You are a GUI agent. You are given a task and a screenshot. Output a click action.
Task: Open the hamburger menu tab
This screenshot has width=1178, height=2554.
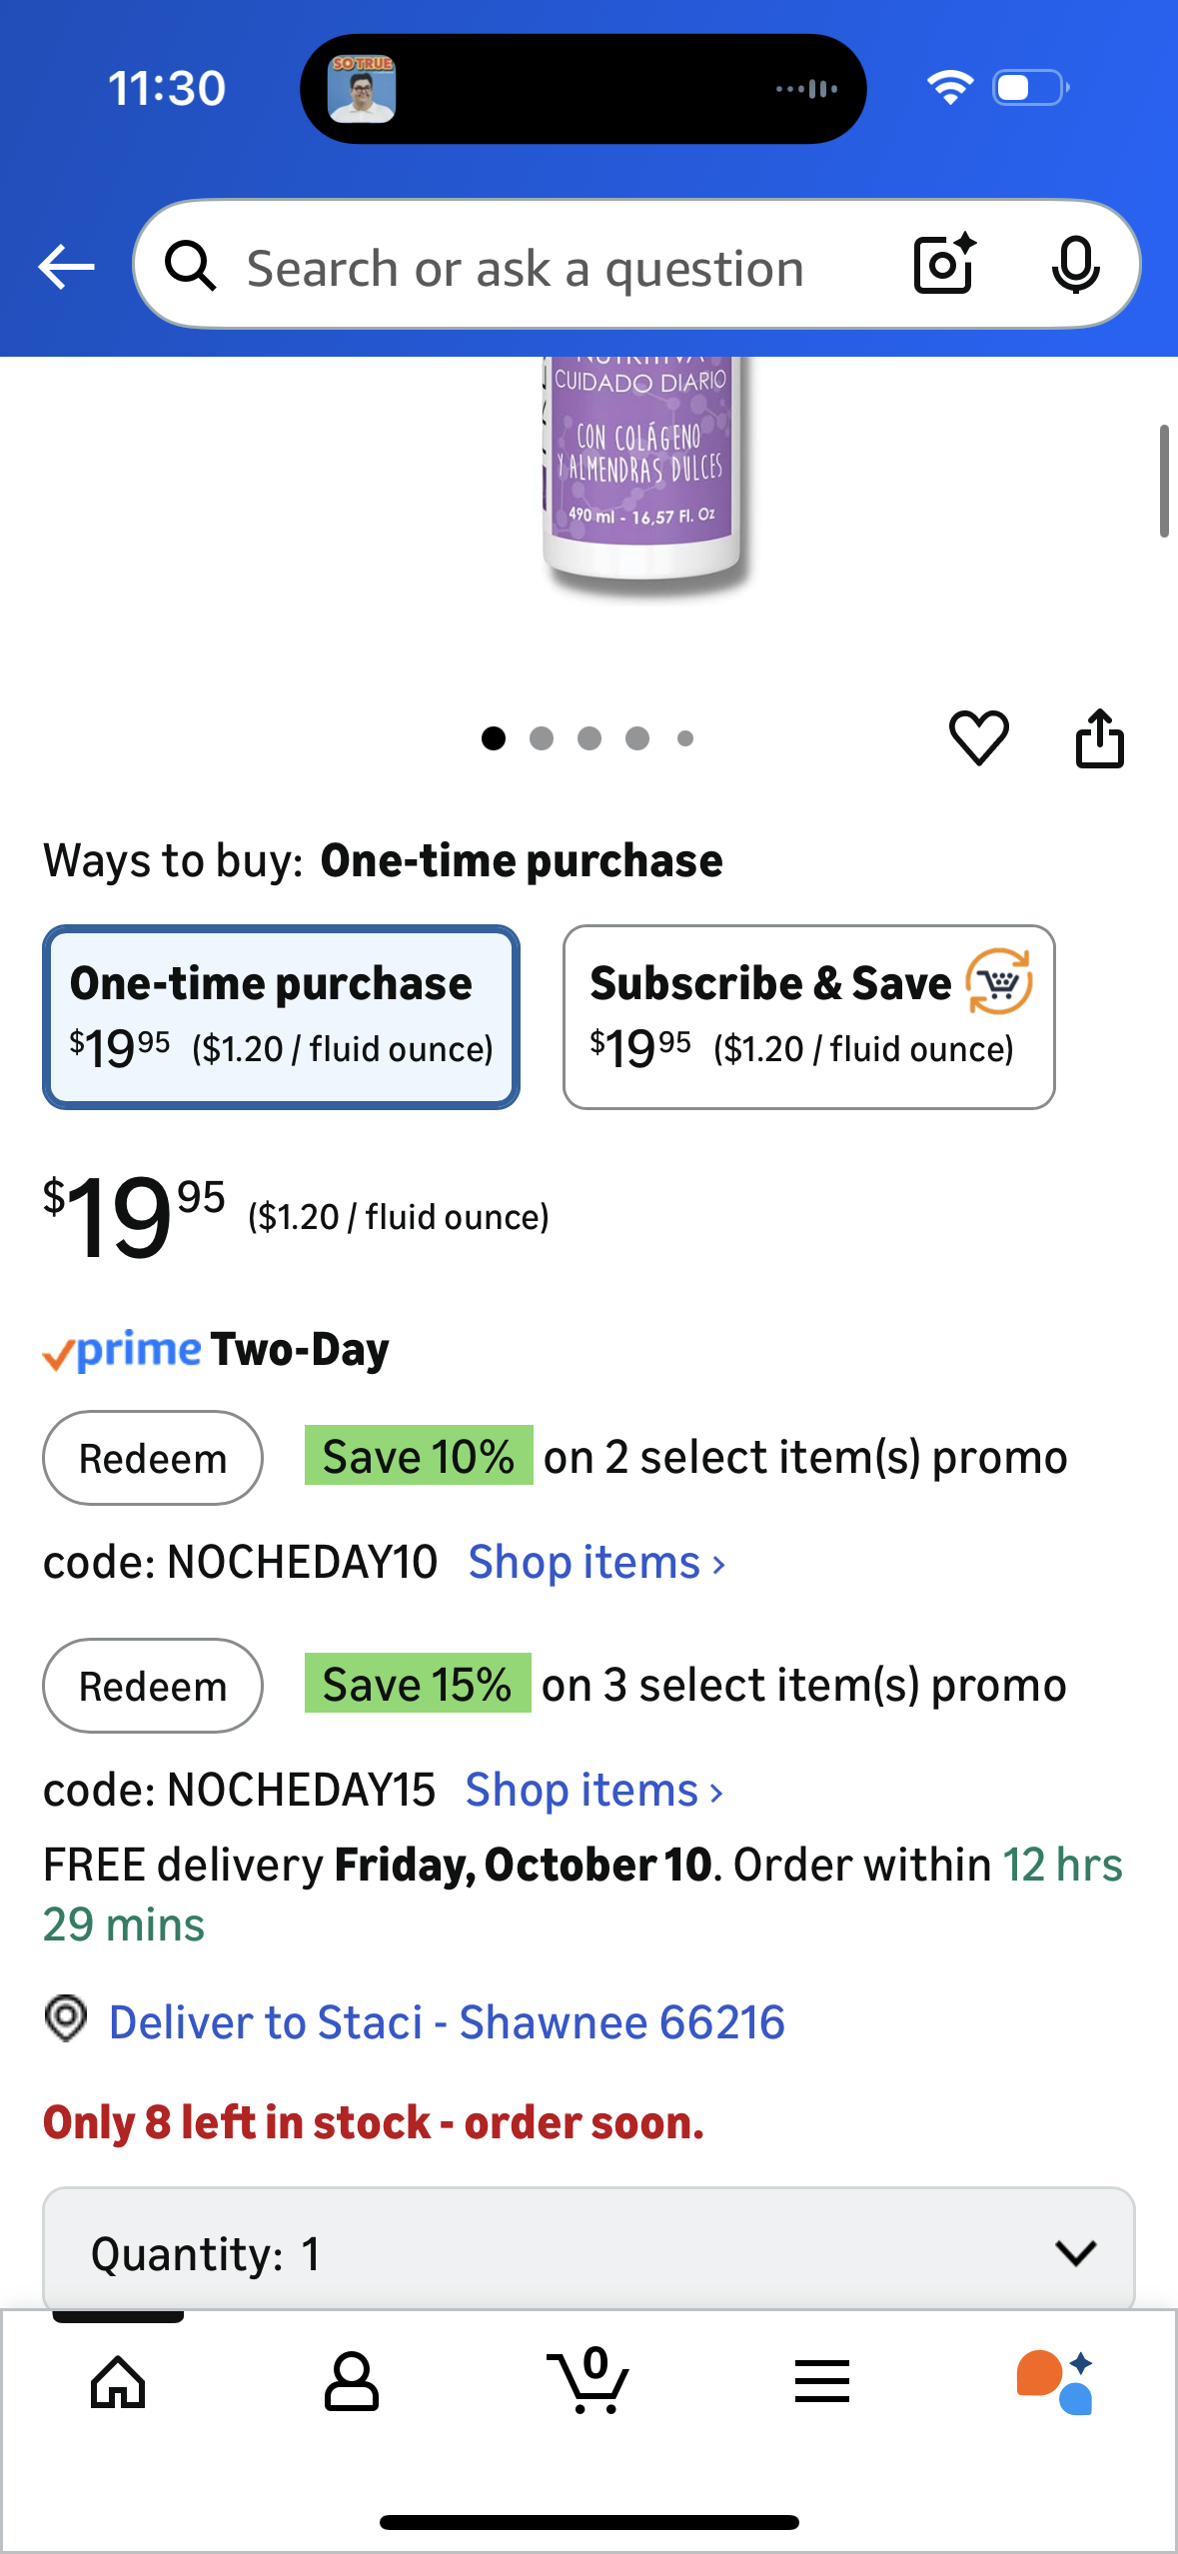pyautogui.click(x=821, y=2382)
